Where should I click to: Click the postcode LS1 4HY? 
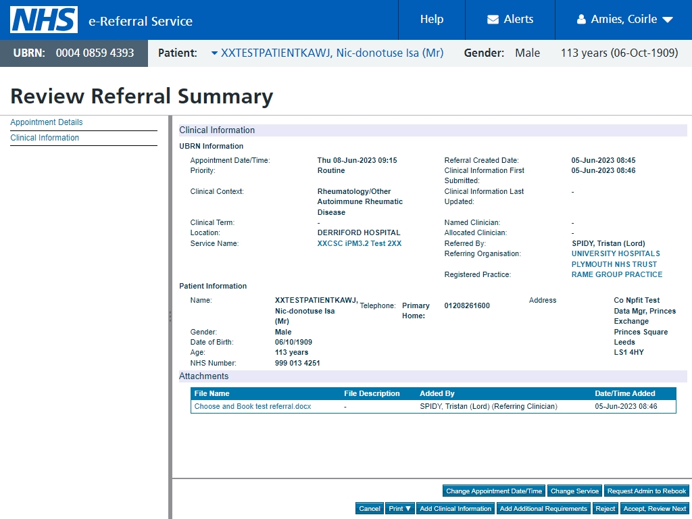pyautogui.click(x=629, y=353)
